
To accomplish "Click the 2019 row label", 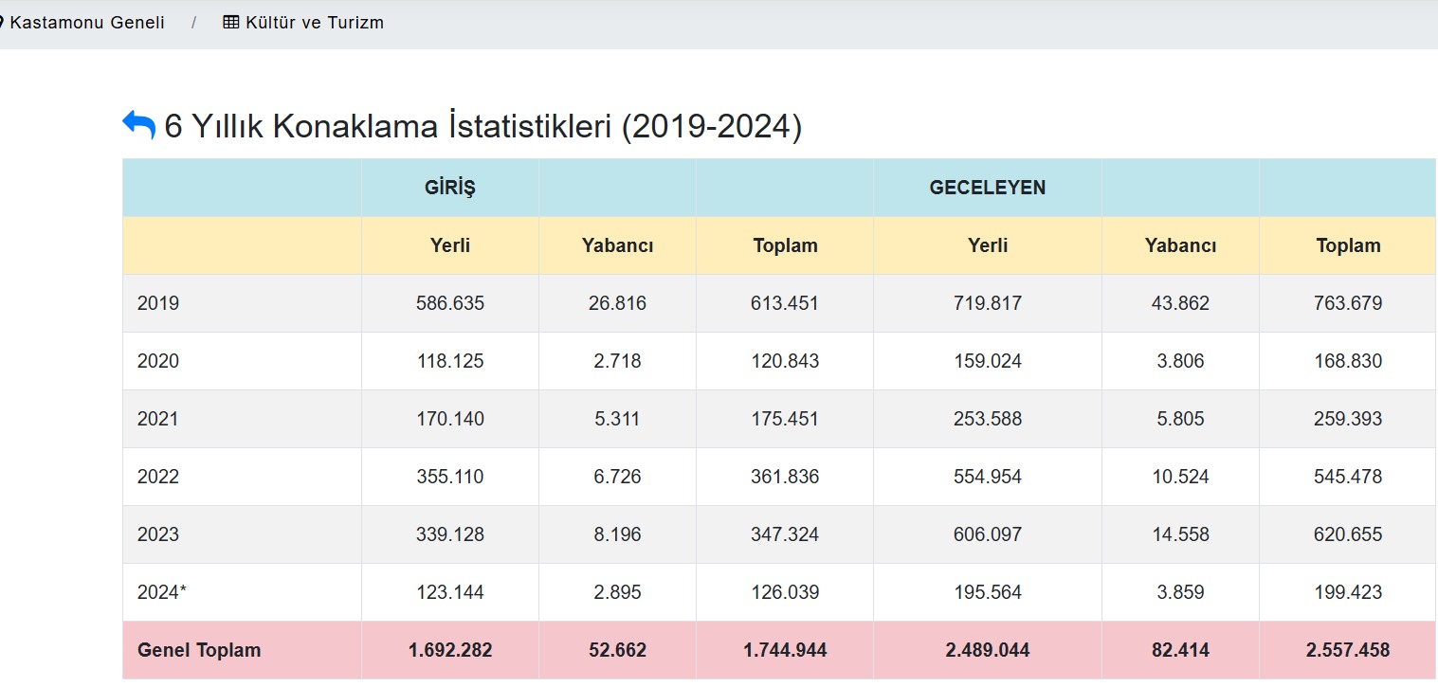I will point(158,303).
